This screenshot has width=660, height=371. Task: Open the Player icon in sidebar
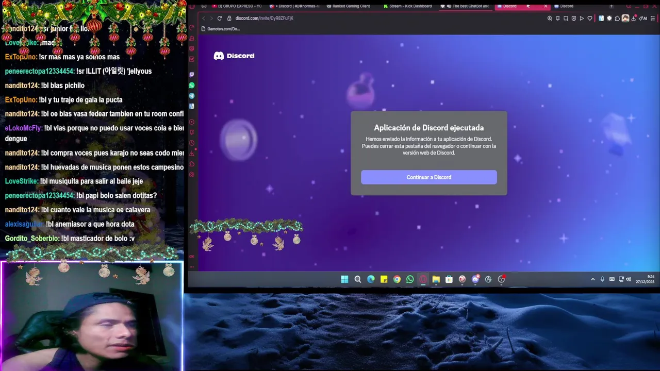pos(192,122)
